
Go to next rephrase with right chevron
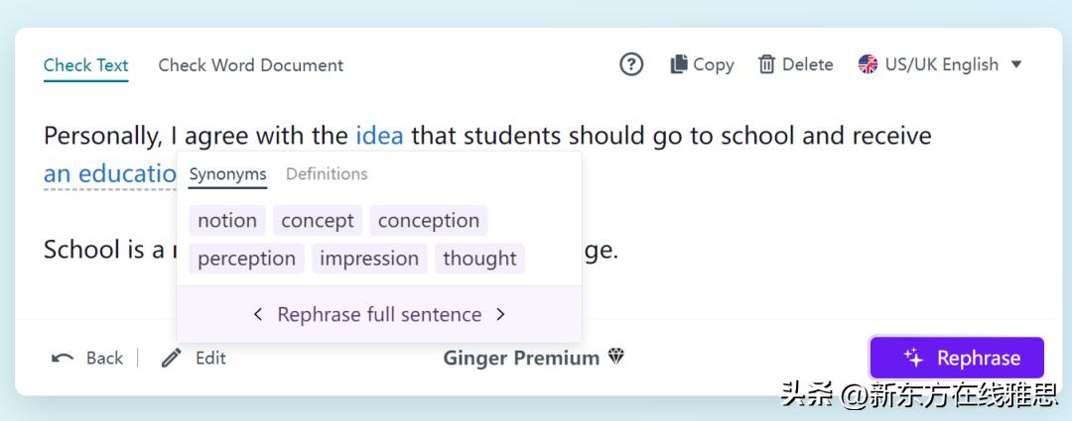click(500, 314)
